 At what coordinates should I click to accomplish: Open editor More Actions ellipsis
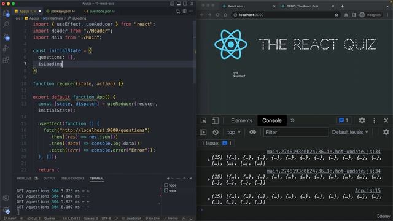pos(191,11)
